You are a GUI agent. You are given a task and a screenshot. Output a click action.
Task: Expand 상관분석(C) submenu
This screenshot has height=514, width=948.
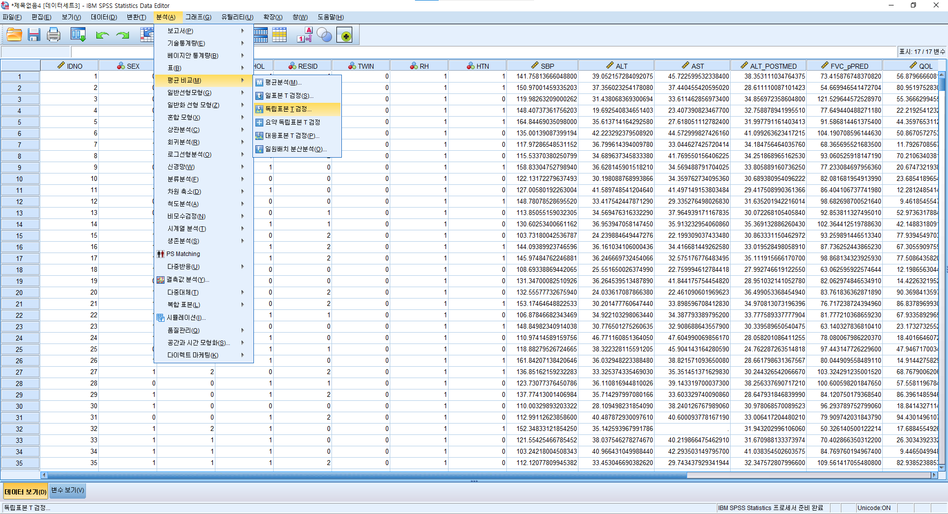204,130
